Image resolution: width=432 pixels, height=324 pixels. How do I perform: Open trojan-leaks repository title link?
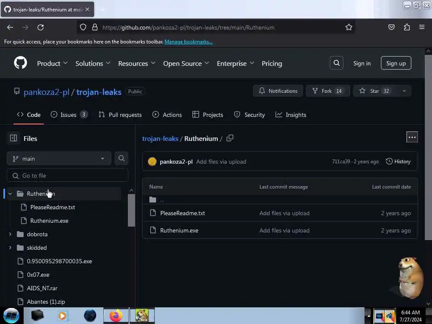point(99,92)
